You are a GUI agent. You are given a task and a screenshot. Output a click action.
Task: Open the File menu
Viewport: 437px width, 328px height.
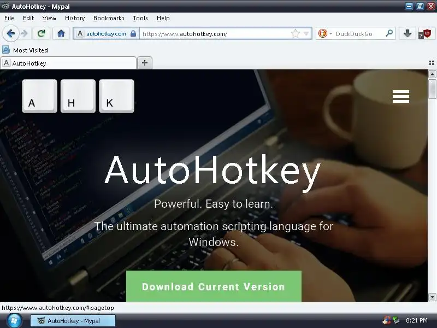click(x=9, y=18)
